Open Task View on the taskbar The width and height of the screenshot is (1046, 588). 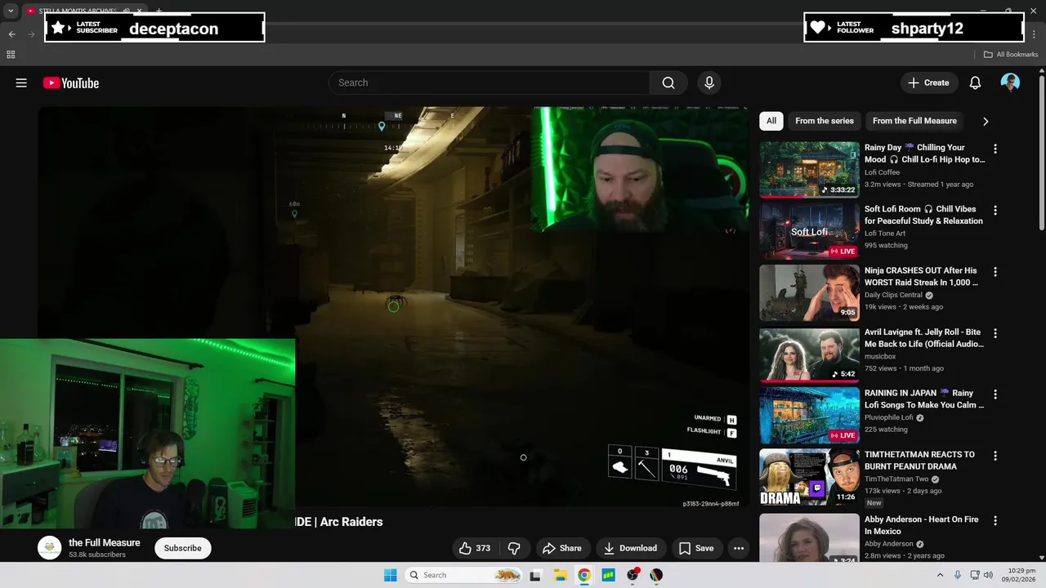535,575
